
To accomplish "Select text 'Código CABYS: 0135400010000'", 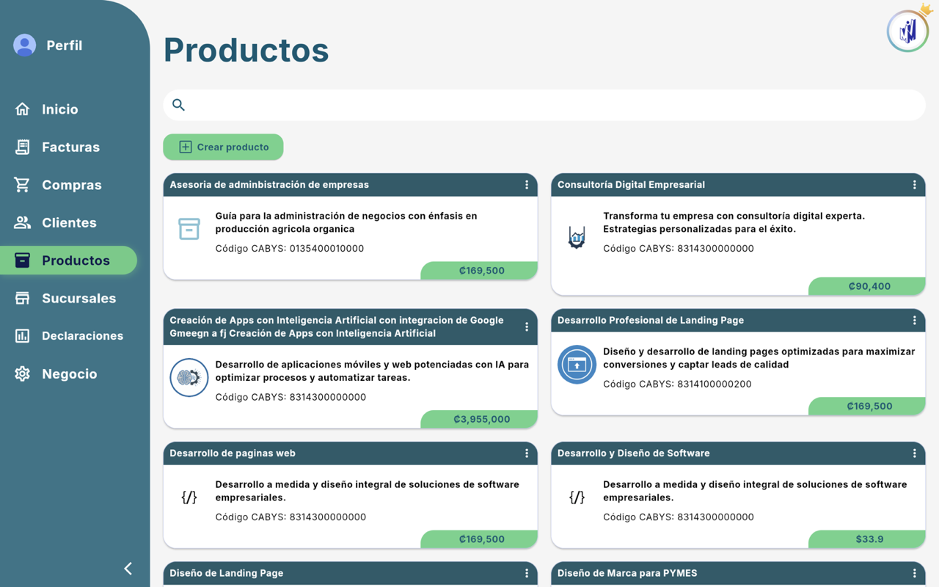I will 290,248.
